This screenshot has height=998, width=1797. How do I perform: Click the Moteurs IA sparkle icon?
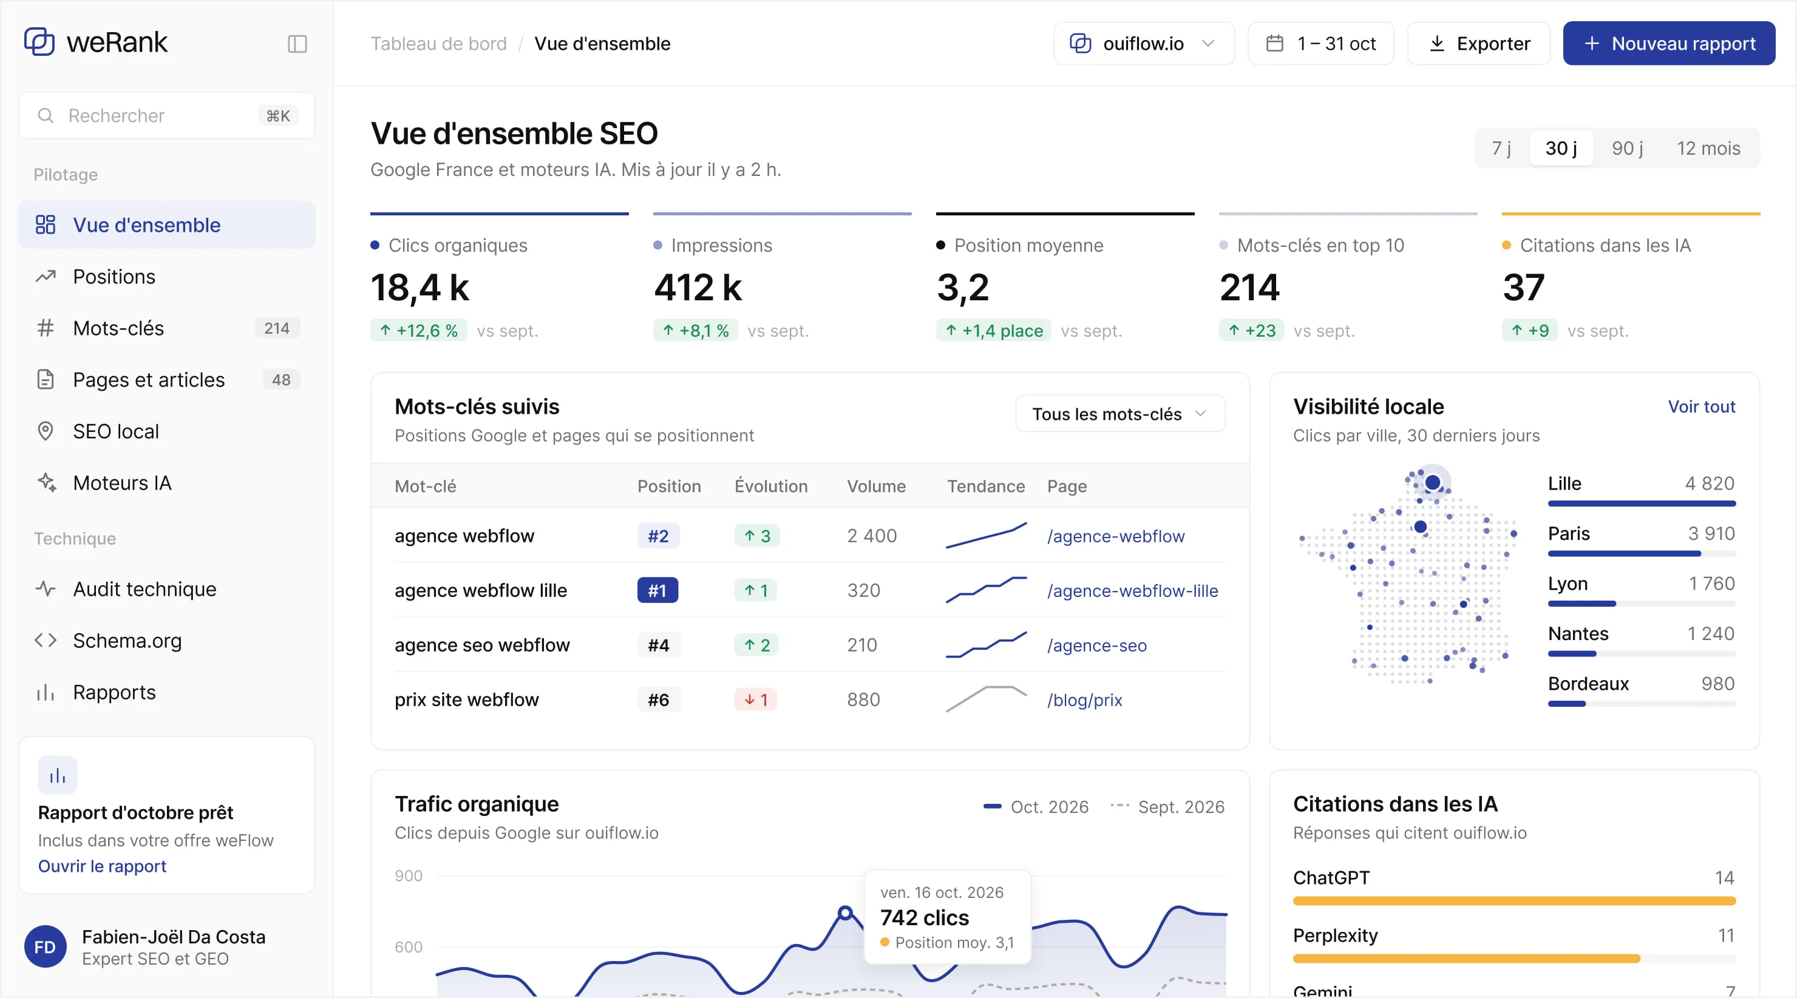click(x=47, y=482)
